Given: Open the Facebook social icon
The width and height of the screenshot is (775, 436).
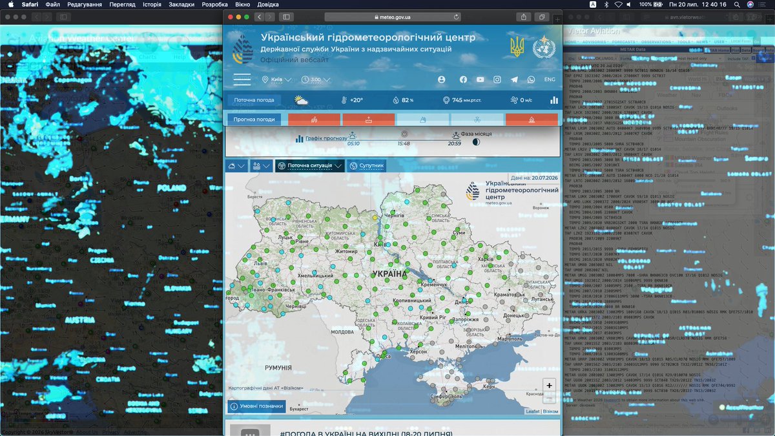Looking at the screenshot, I should pyautogui.click(x=463, y=79).
